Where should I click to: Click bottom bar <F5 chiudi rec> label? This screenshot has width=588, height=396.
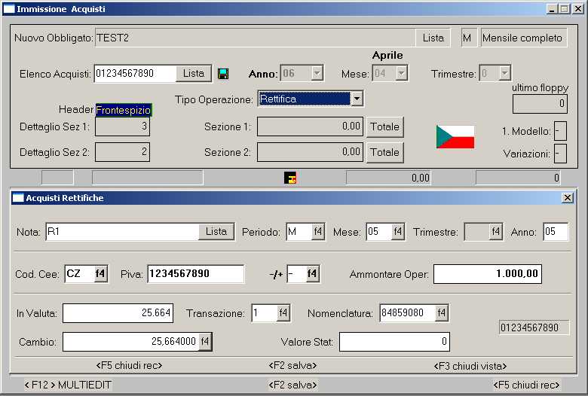point(526,385)
